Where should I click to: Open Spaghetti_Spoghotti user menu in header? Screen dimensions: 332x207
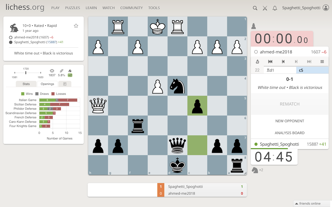point(301,8)
